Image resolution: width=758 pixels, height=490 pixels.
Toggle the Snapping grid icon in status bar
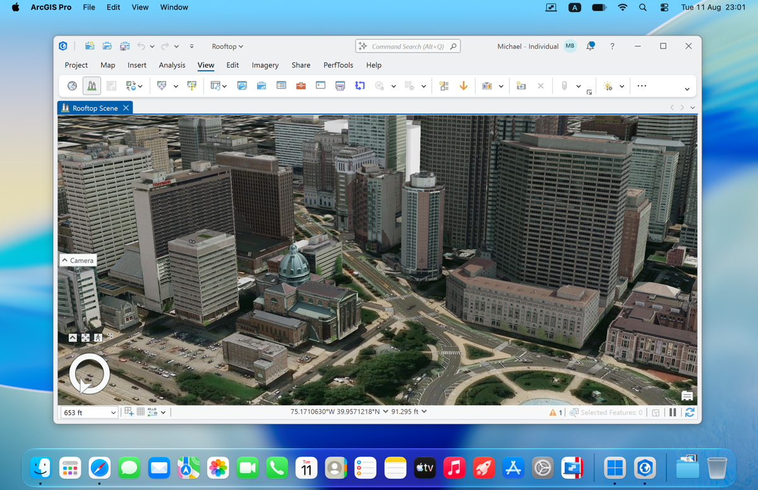(141, 412)
